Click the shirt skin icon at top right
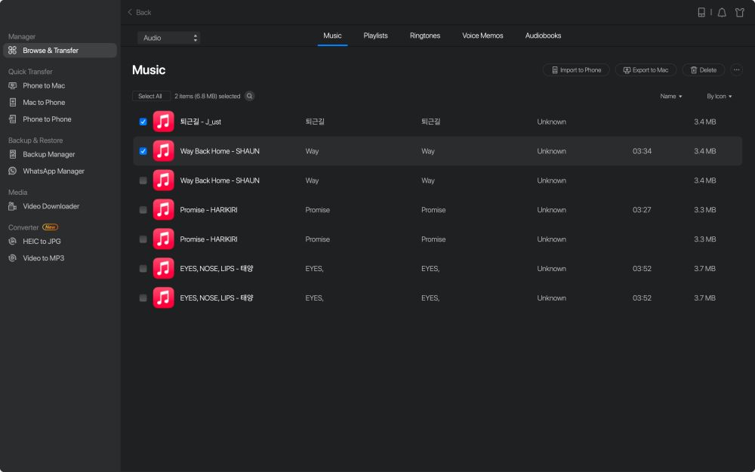This screenshot has width=755, height=472. point(740,12)
